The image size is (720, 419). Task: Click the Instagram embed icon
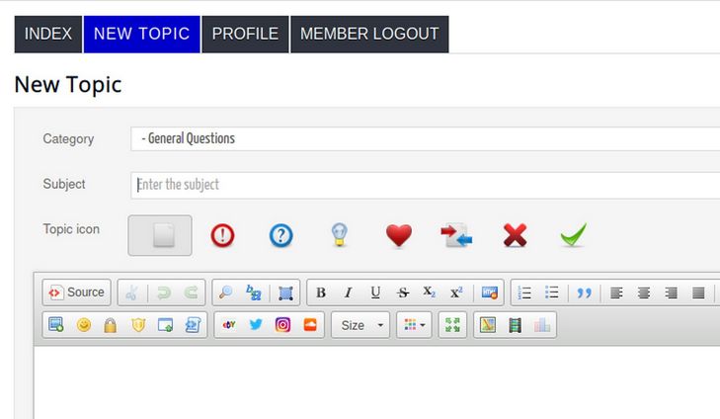pyautogui.click(x=283, y=325)
